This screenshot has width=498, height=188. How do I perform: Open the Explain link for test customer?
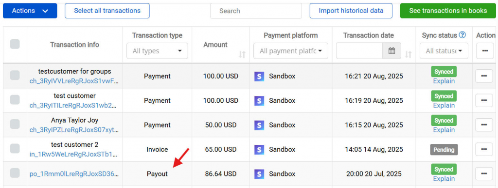[444, 106]
